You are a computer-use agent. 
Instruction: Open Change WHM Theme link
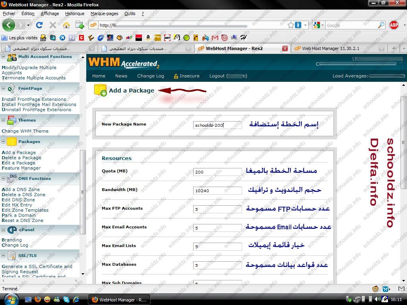25,131
